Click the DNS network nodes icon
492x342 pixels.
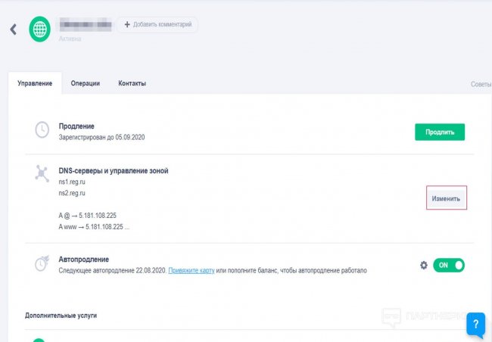[x=43, y=174]
